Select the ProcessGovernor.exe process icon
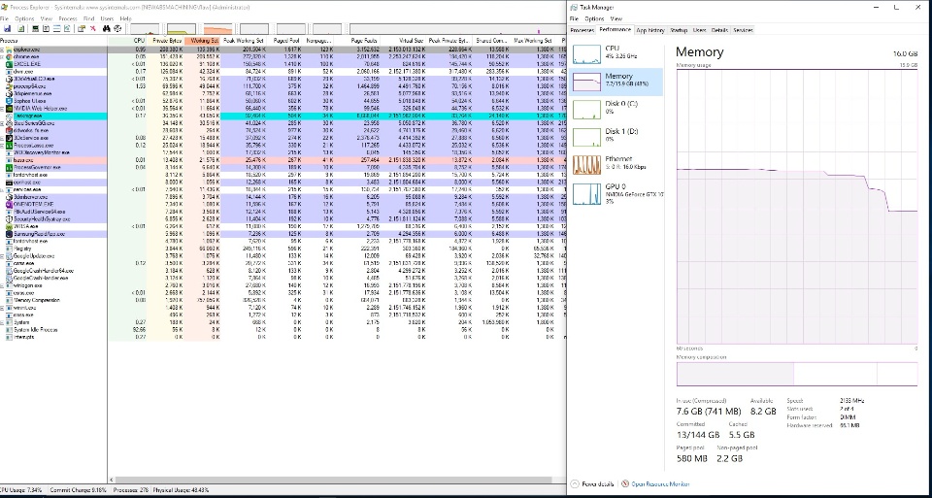 pos(9,167)
